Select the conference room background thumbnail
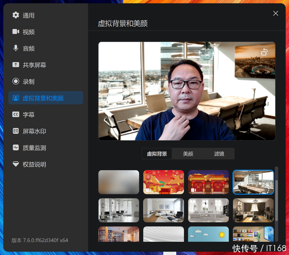The image size is (289, 255). pyautogui.click(x=253, y=182)
